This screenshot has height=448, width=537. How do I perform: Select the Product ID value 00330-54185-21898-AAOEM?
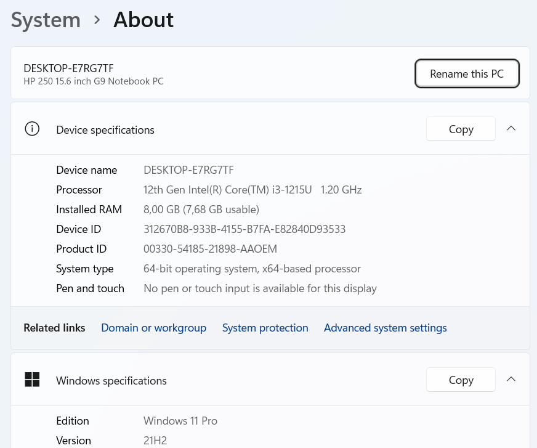click(x=210, y=249)
